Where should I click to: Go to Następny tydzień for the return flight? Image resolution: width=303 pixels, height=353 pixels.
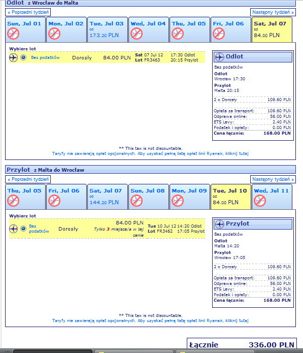click(x=273, y=179)
